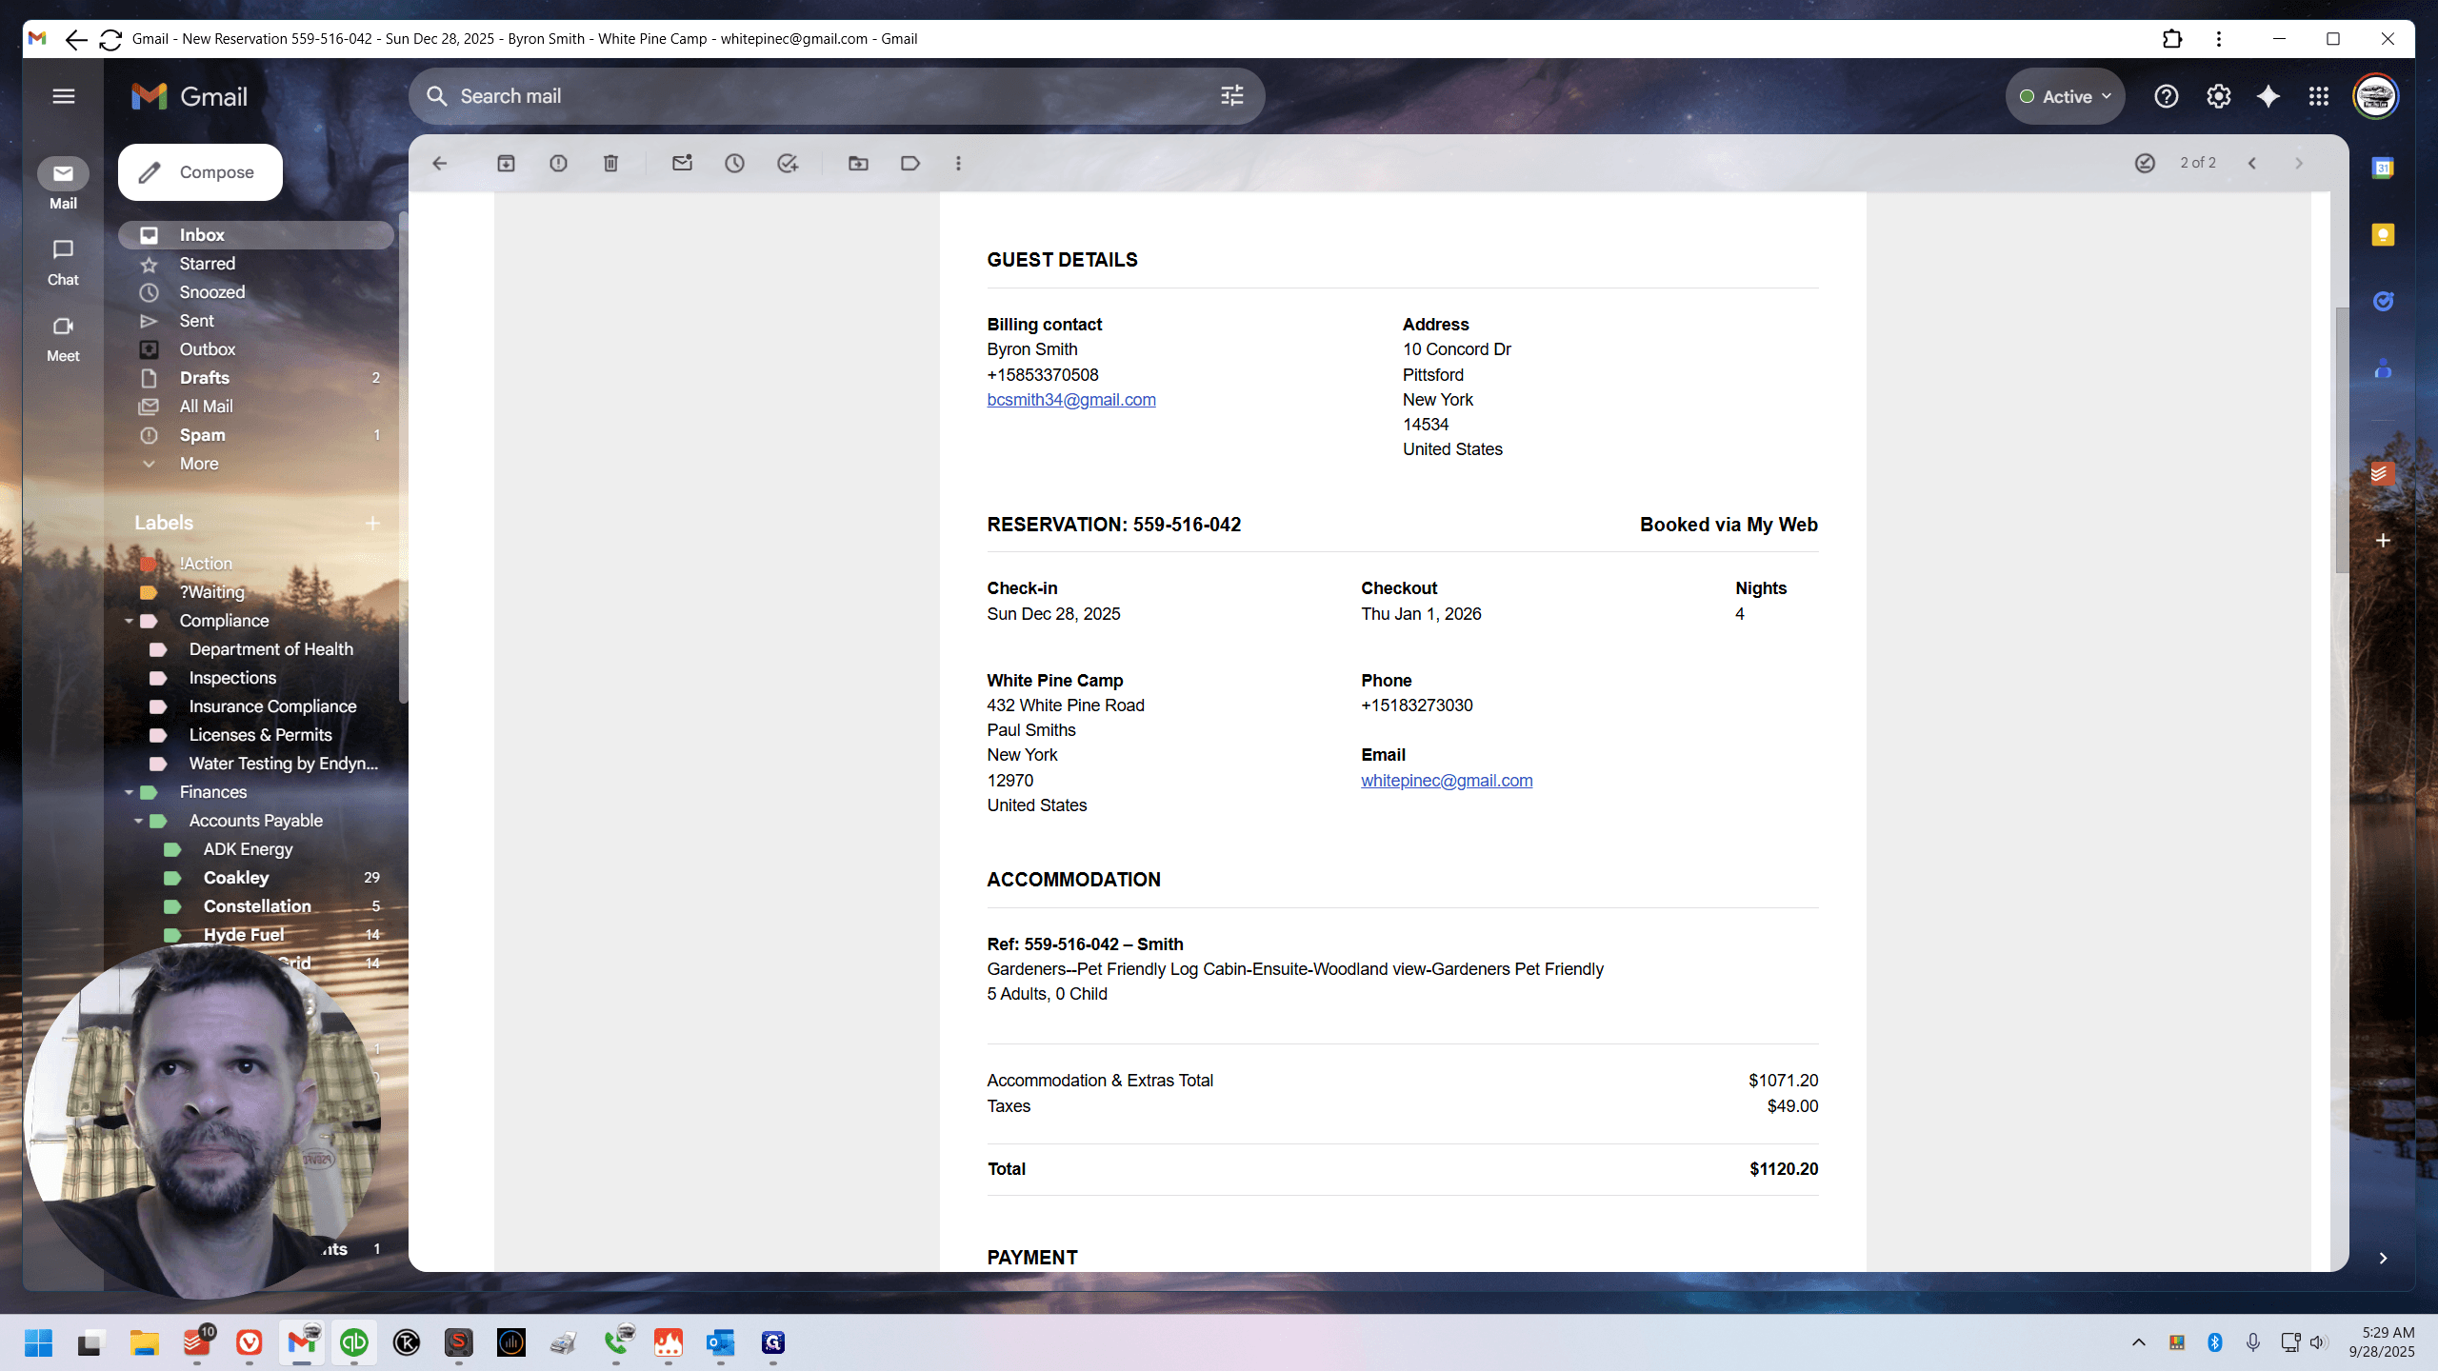Click the Archive icon in the email toolbar

(x=506, y=164)
